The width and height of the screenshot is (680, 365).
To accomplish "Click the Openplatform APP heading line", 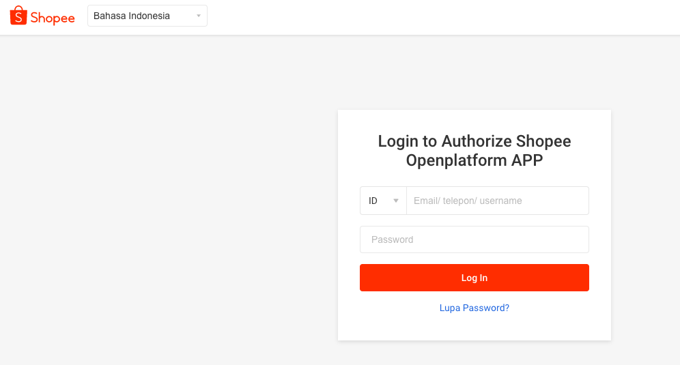I will 474,160.
